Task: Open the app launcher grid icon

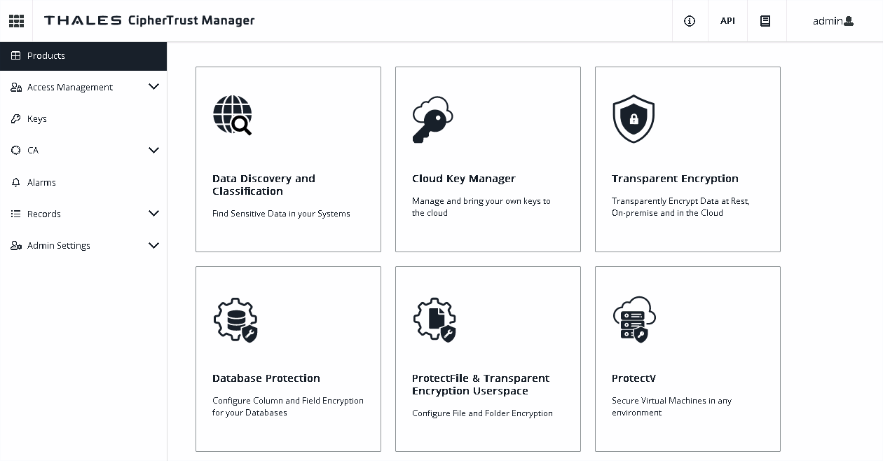Action: 16,20
